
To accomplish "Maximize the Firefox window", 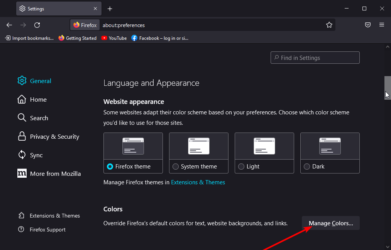I will click(364, 9).
